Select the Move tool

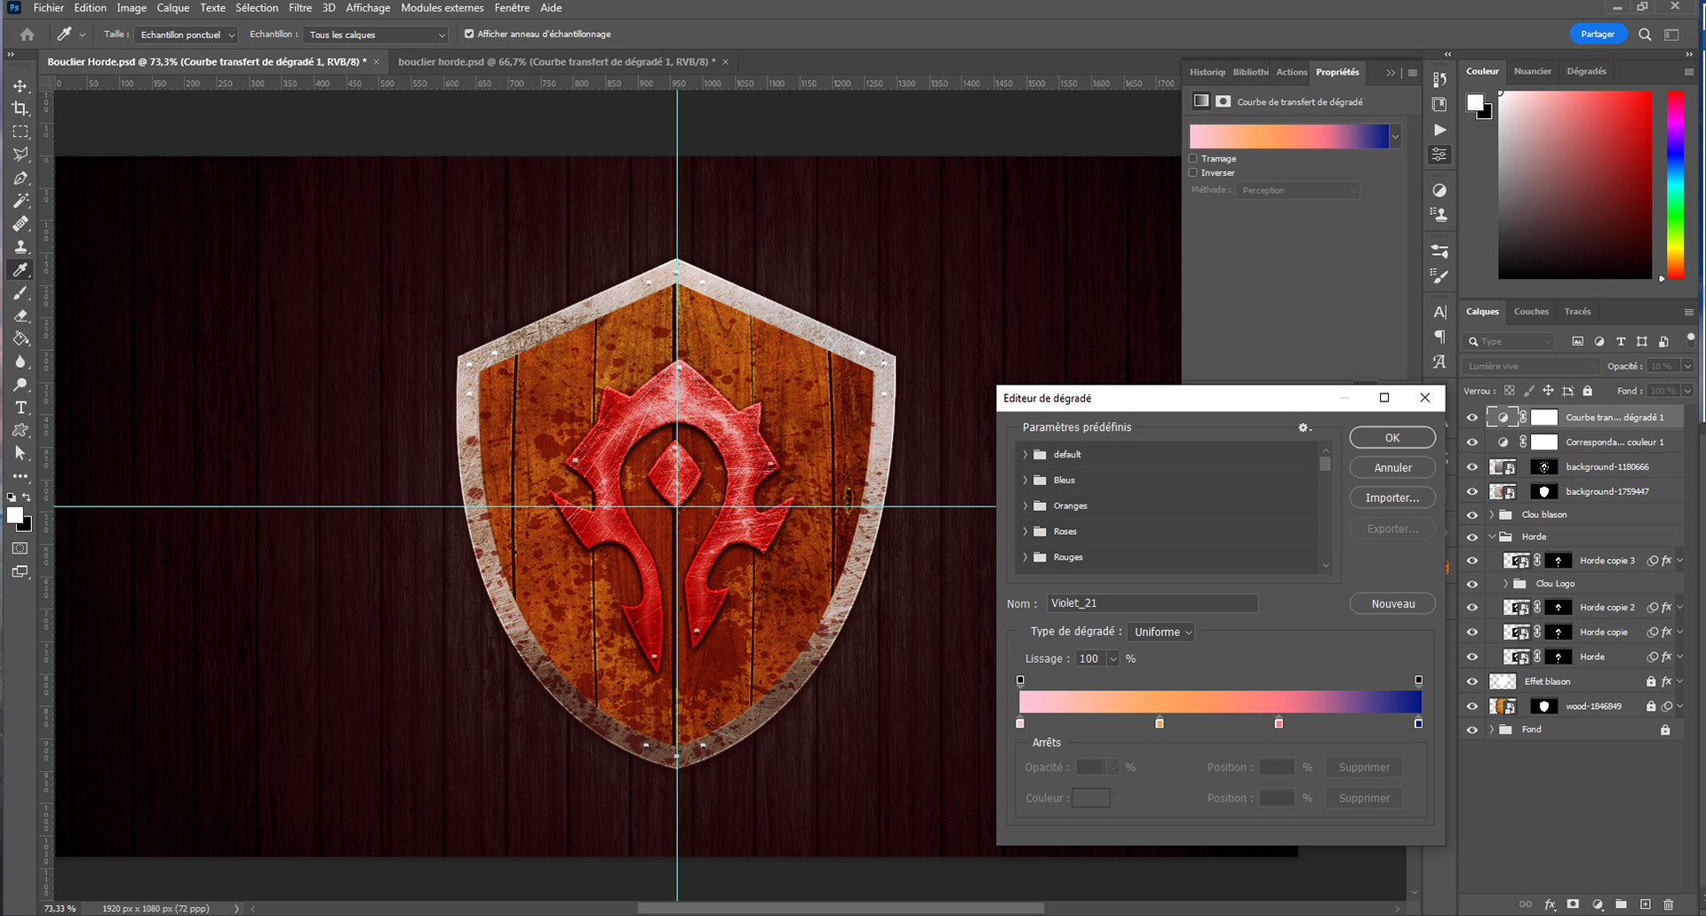(x=20, y=86)
